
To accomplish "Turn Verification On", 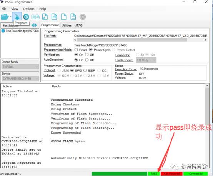I will (76, 55).
